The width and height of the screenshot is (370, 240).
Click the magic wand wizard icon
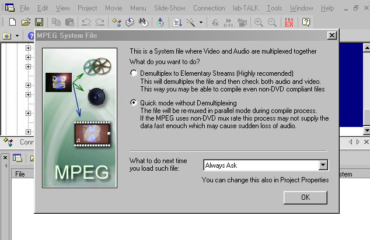coord(191,23)
